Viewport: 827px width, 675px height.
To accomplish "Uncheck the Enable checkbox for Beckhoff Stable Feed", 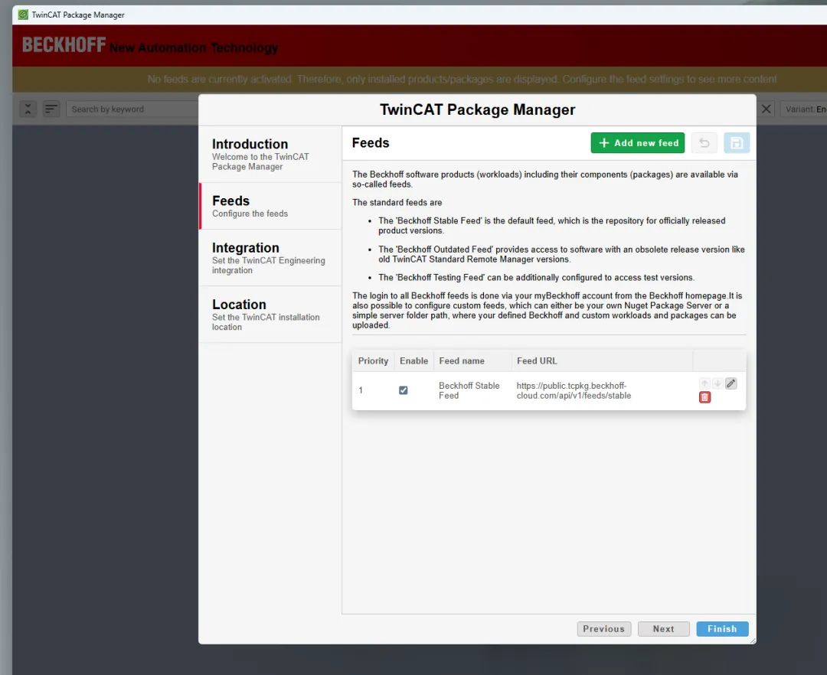I will [x=403, y=390].
